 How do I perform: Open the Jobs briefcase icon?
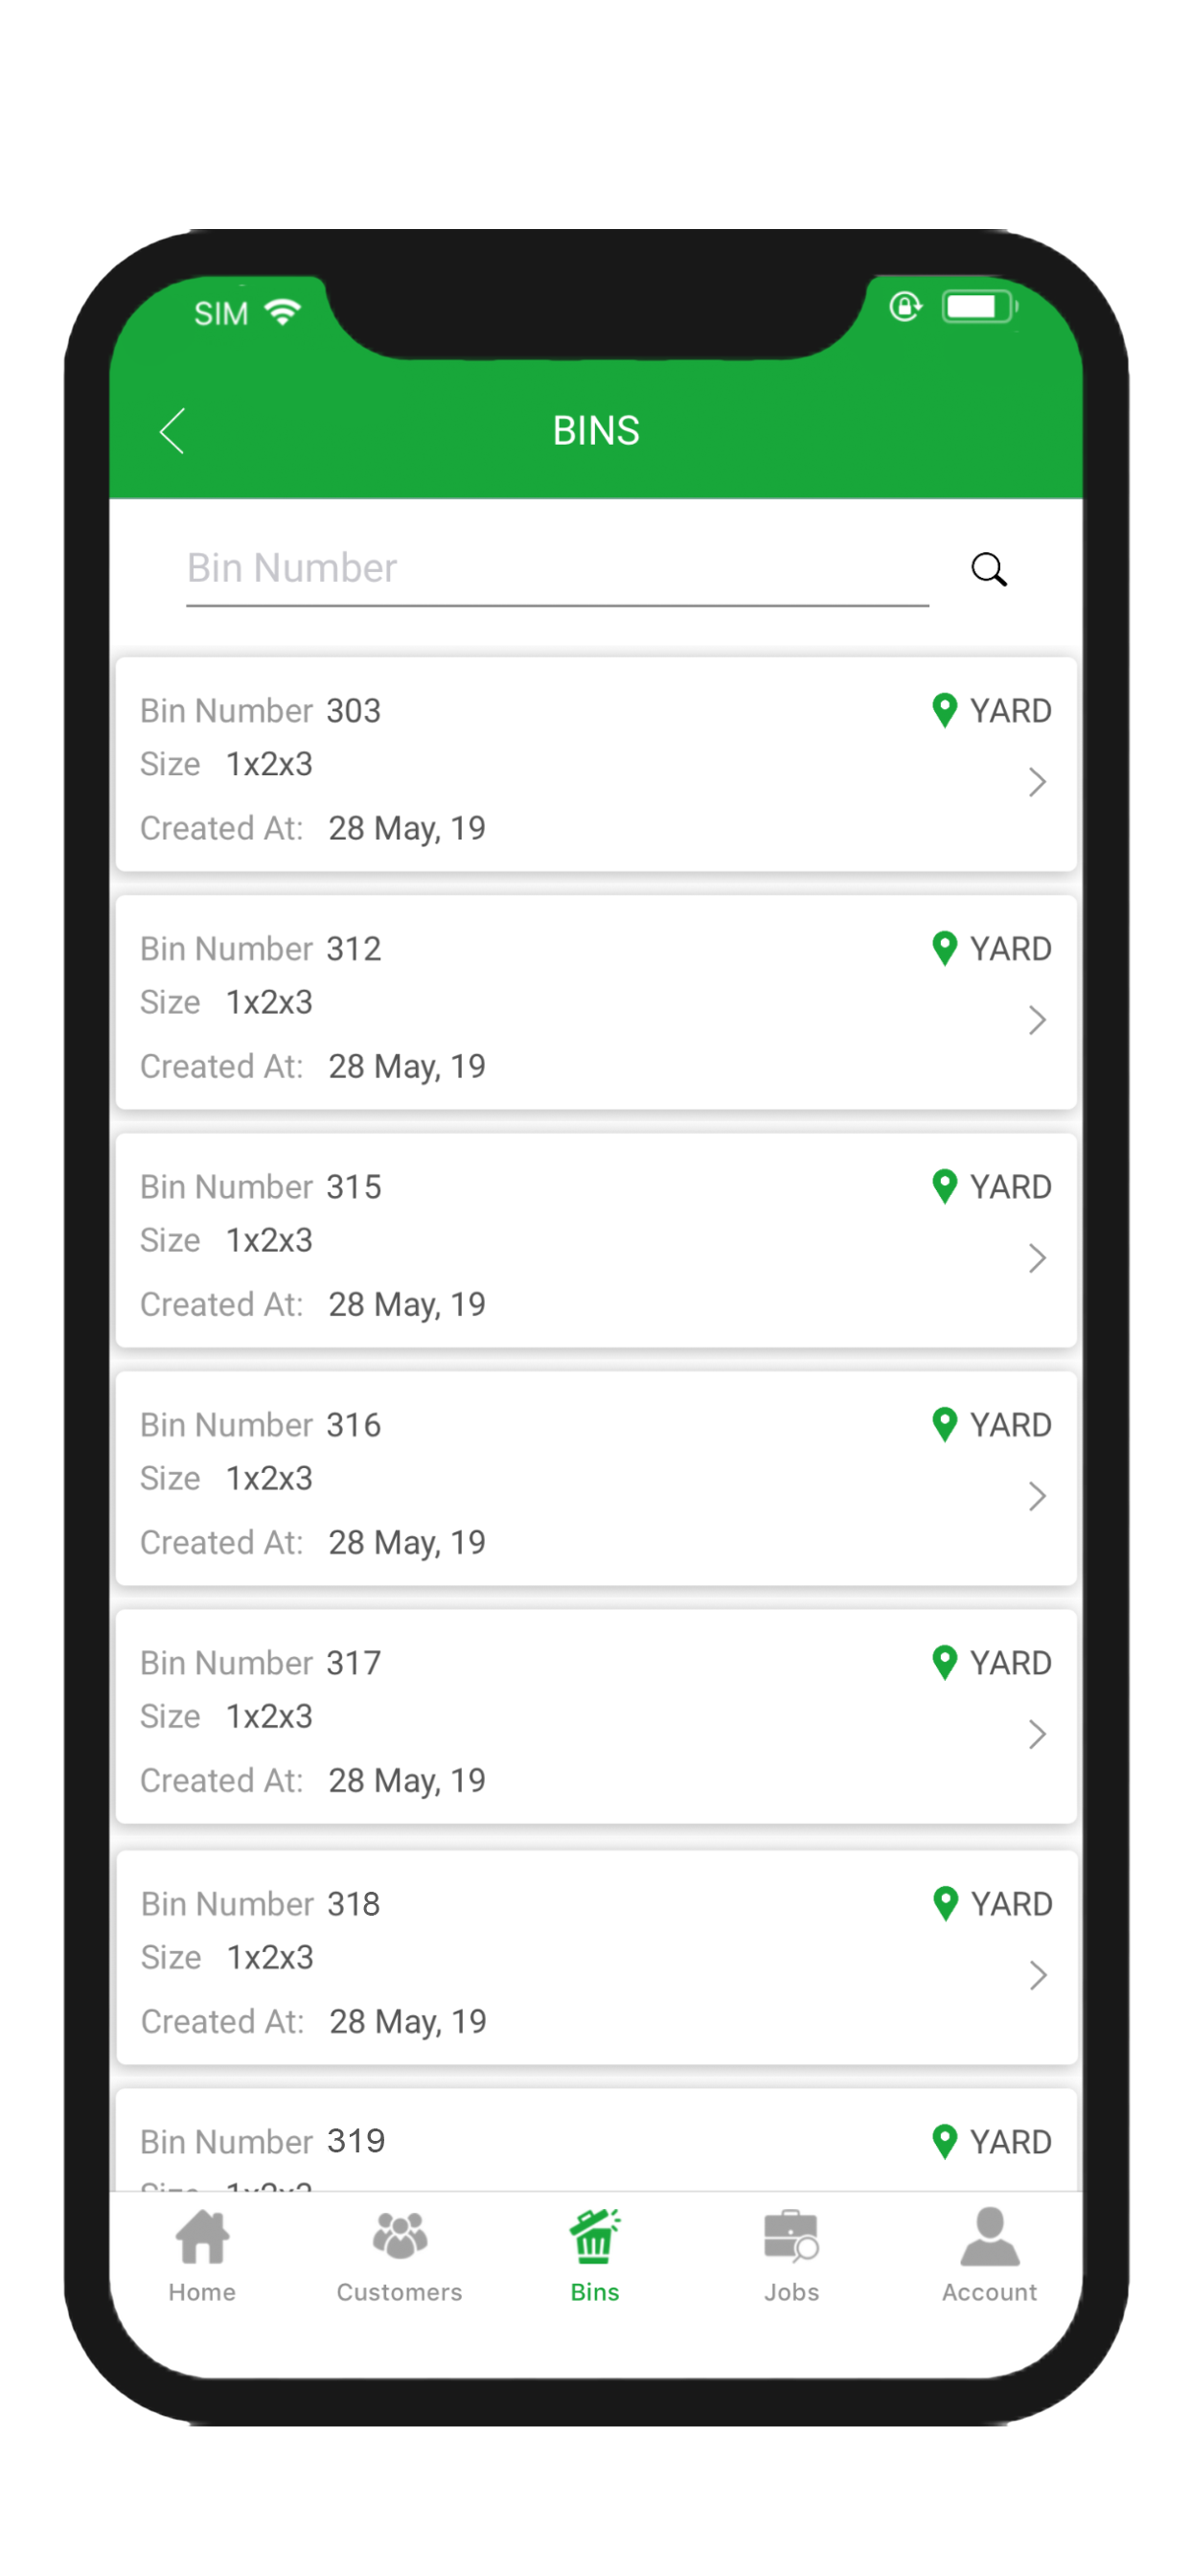(x=791, y=2236)
